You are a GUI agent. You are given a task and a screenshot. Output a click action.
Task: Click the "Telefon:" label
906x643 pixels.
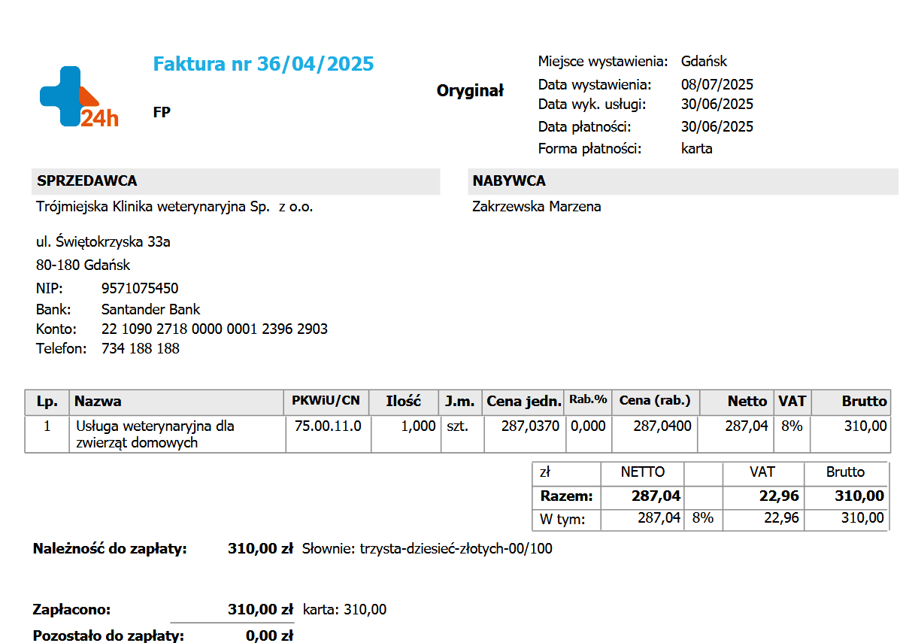[x=61, y=348]
